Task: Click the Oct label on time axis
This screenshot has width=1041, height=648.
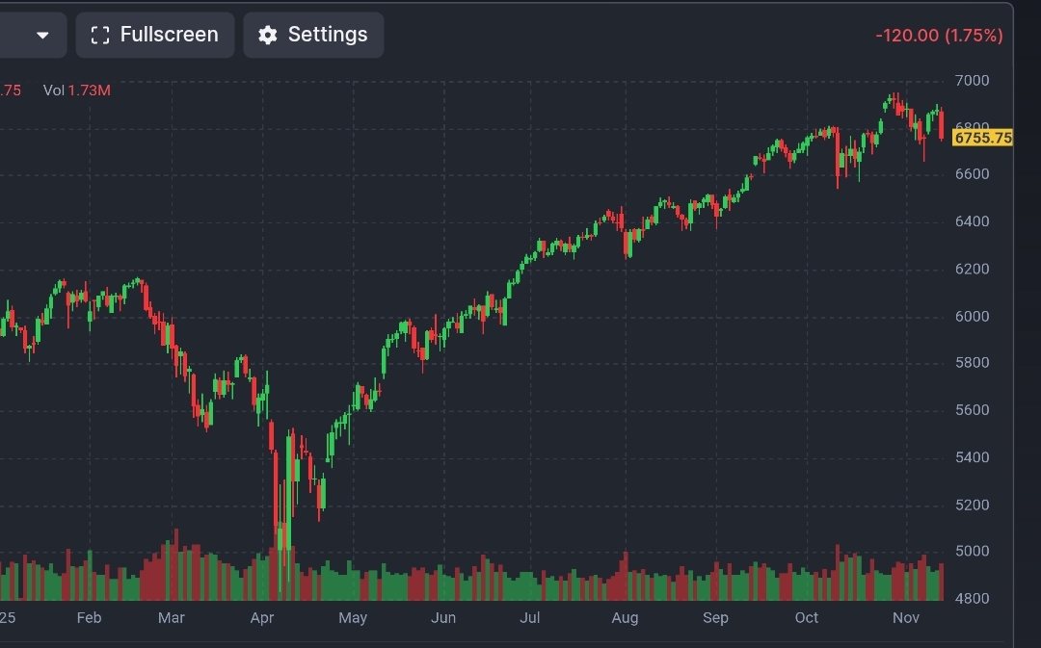Action: click(x=807, y=617)
